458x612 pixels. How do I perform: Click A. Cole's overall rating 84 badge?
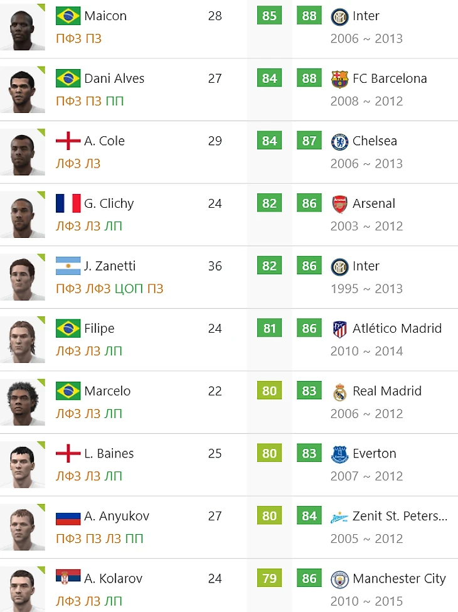269,141
